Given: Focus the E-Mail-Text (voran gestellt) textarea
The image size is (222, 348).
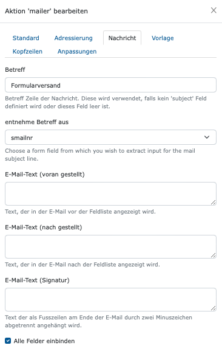Looking at the screenshot, I should 110,193.
